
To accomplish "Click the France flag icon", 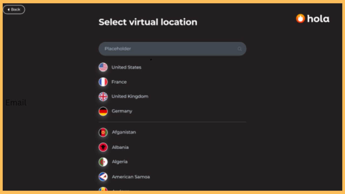I will [103, 82].
